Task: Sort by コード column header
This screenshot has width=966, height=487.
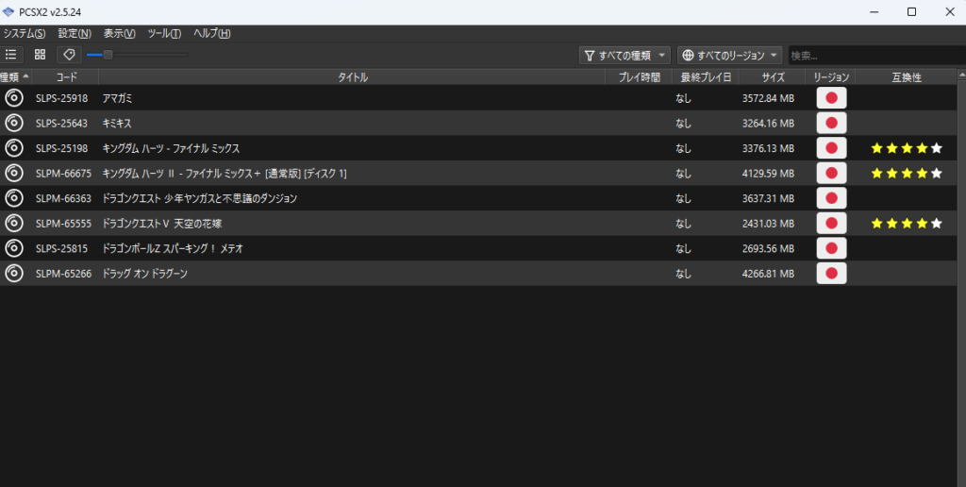Action: [x=66, y=77]
